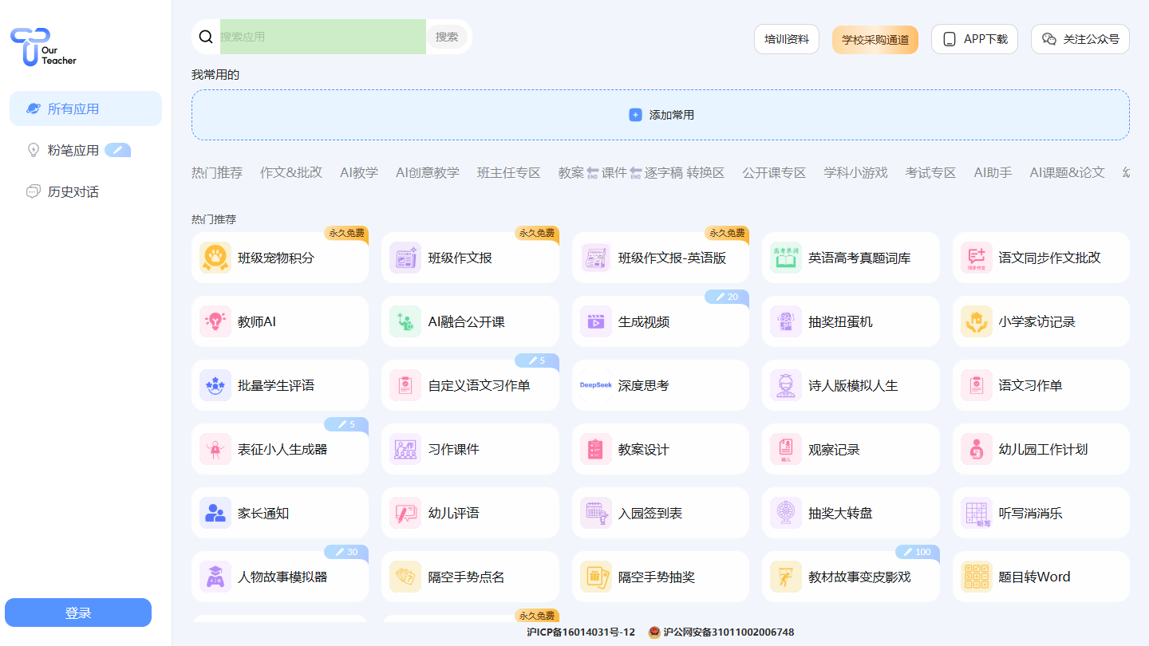The image size is (1149, 646).
Task: Click the 小学家访记录 house icon
Action: point(977,321)
